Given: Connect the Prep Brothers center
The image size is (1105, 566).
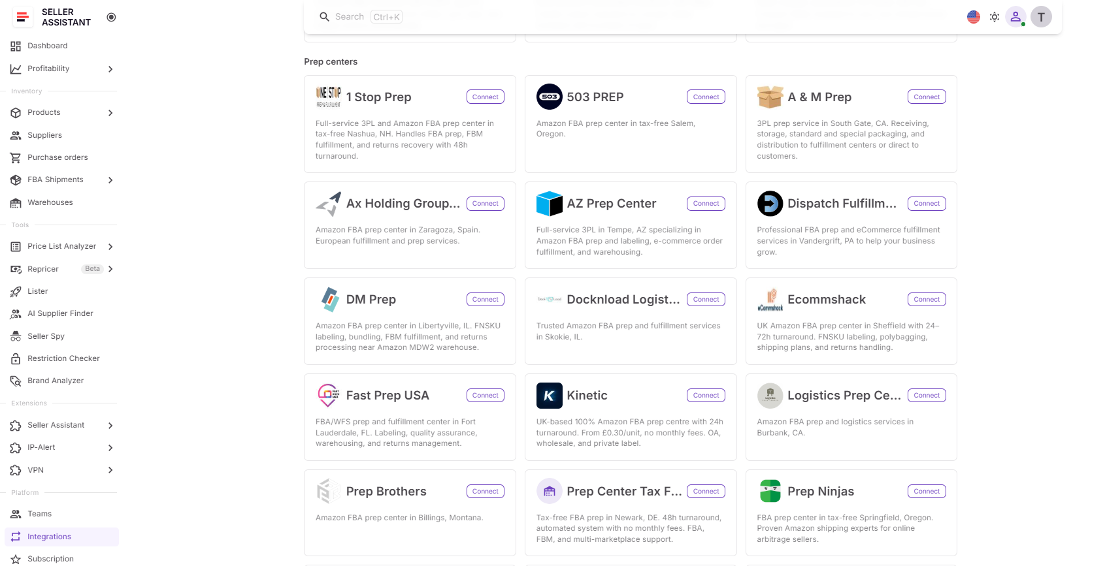Looking at the screenshot, I should [486, 492].
